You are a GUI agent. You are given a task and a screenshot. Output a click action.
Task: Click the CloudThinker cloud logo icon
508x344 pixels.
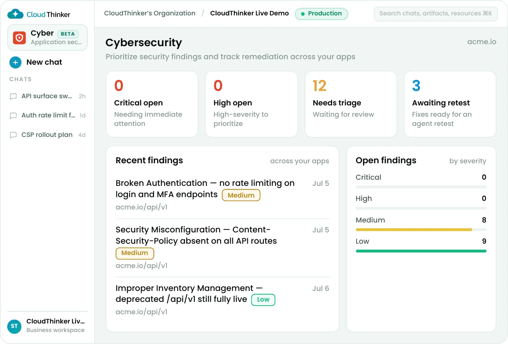pyautogui.click(x=15, y=14)
